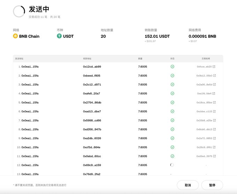Open transaction hash link 0x33b8...e25e
The width and height of the screenshot is (237, 194).
point(204,120)
